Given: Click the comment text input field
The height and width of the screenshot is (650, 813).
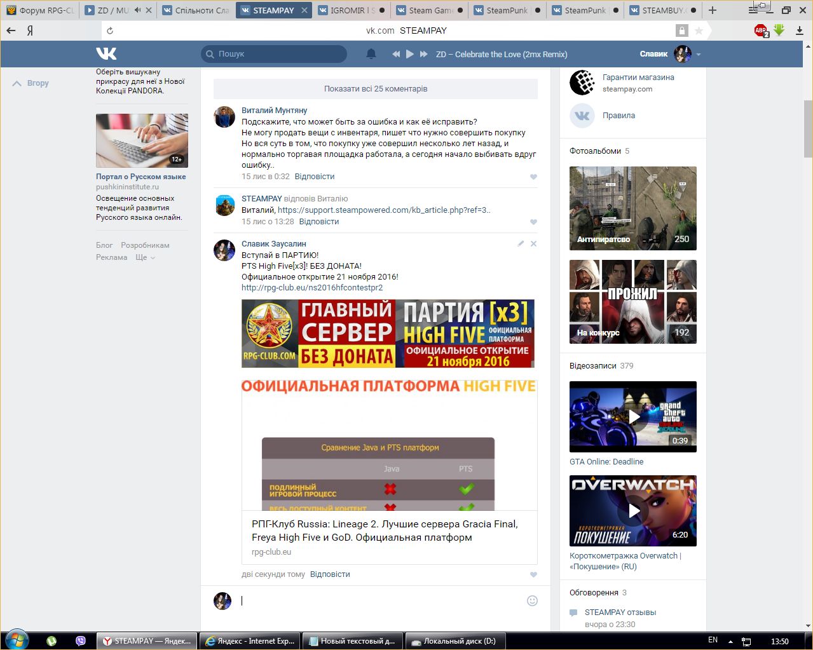Looking at the screenshot, I should (381, 600).
